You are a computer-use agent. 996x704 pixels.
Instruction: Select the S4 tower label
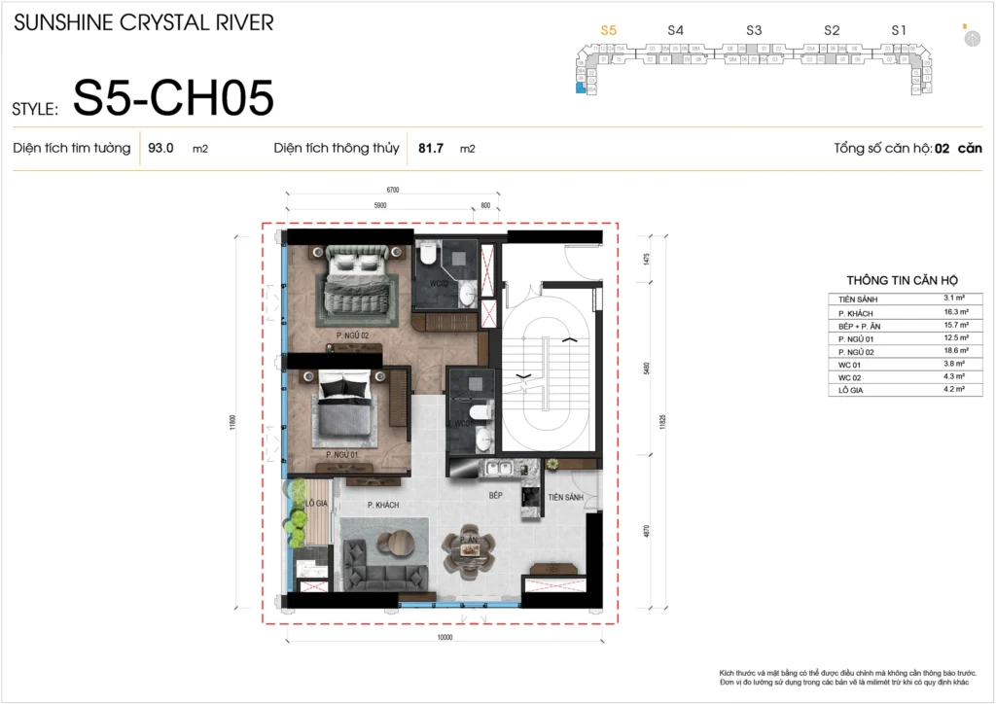676,30
